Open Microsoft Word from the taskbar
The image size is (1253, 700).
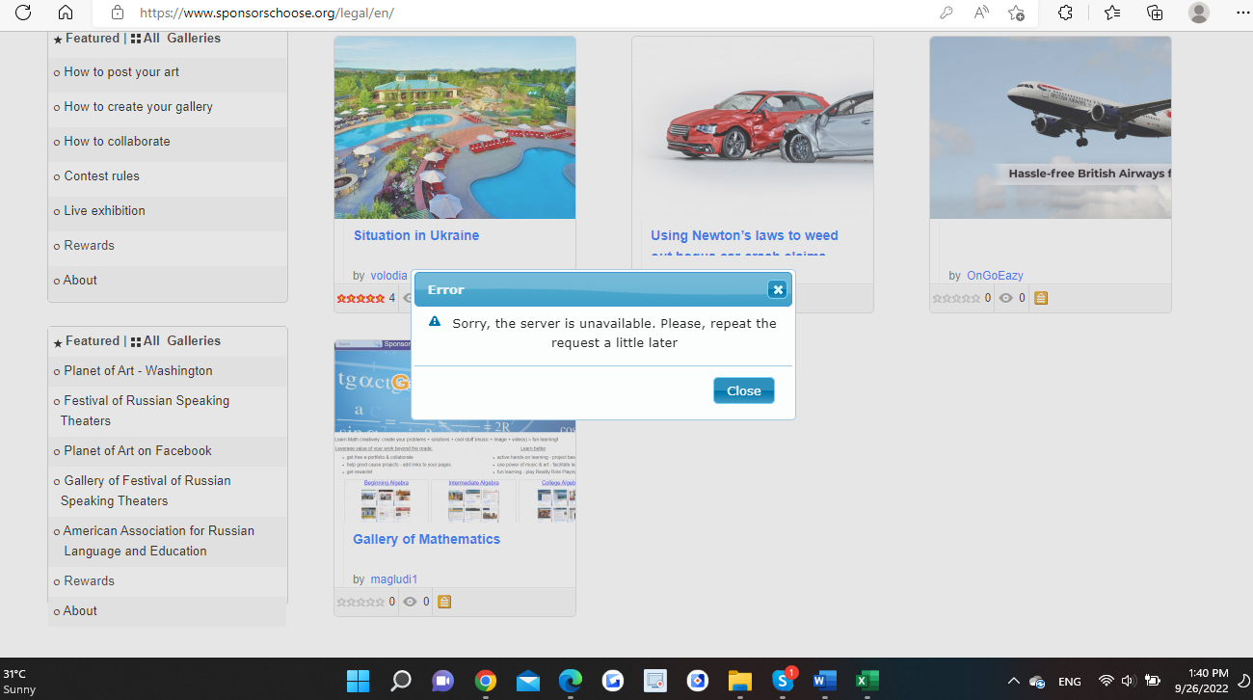pyautogui.click(x=824, y=682)
